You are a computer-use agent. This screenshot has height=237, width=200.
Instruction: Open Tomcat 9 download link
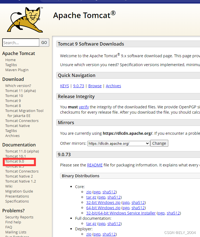(13, 101)
